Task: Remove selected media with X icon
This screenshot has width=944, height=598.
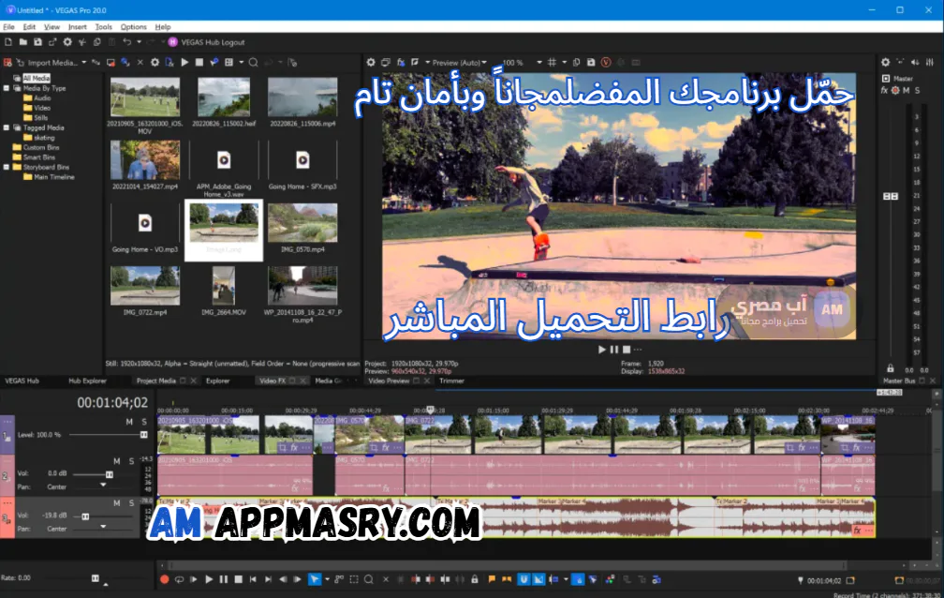Action: (x=140, y=62)
